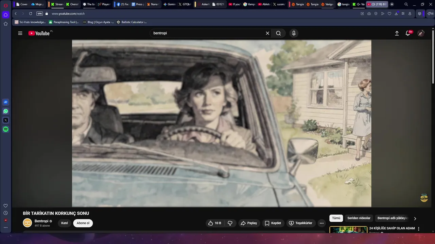
Task: Open the Bentropi channel name link
Action: [x=41, y=221]
